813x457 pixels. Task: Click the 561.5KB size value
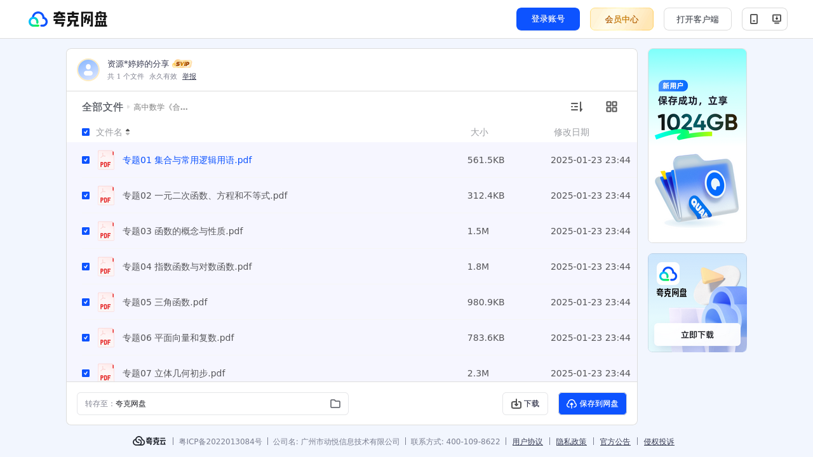click(x=486, y=160)
